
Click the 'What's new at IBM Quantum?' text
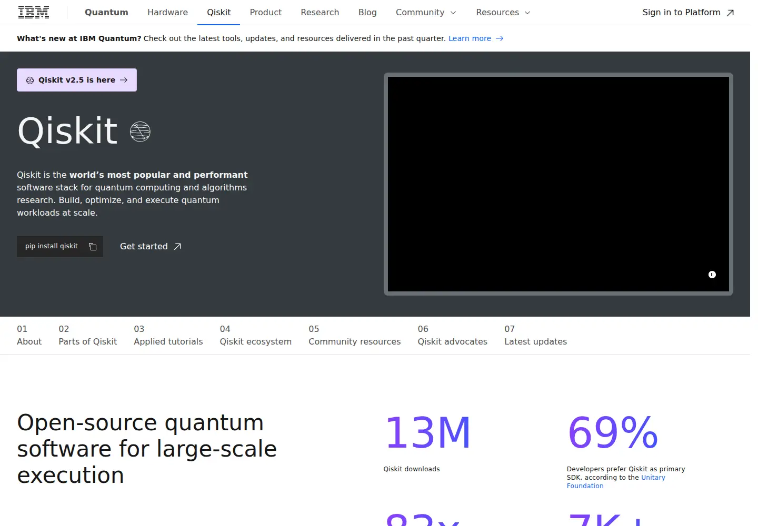pyautogui.click(x=79, y=38)
